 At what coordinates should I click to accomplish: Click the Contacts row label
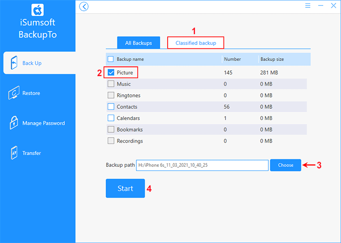(127, 107)
